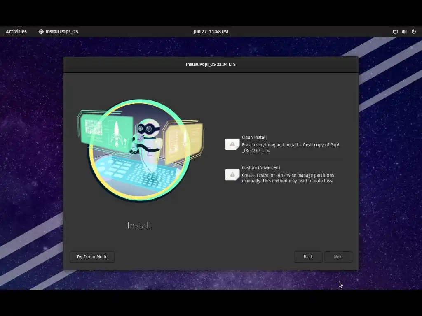The image size is (422, 316).
Task: Go Back to previous installer step
Action: pyautogui.click(x=308, y=257)
